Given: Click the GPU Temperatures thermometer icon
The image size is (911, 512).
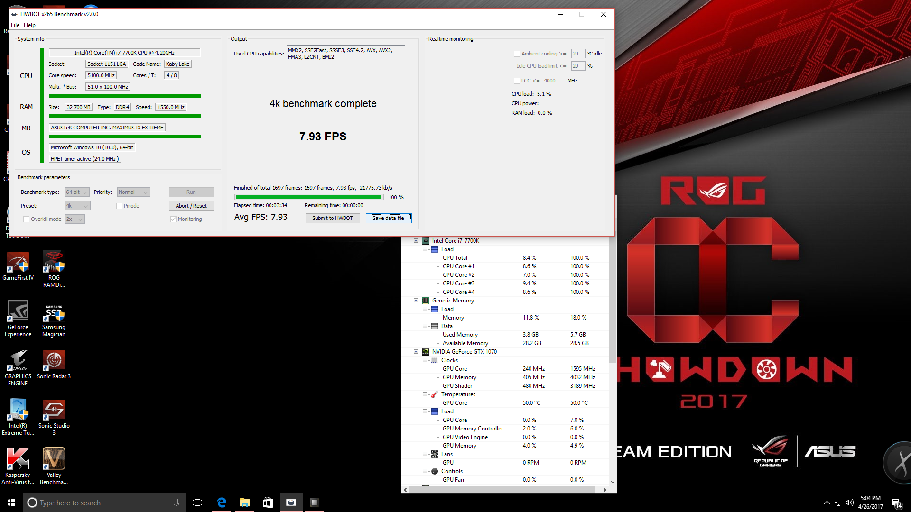Looking at the screenshot, I should (434, 394).
